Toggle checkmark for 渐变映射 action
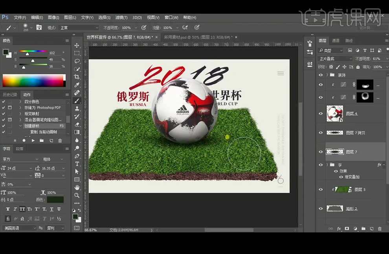389x254 pixels. [4, 113]
